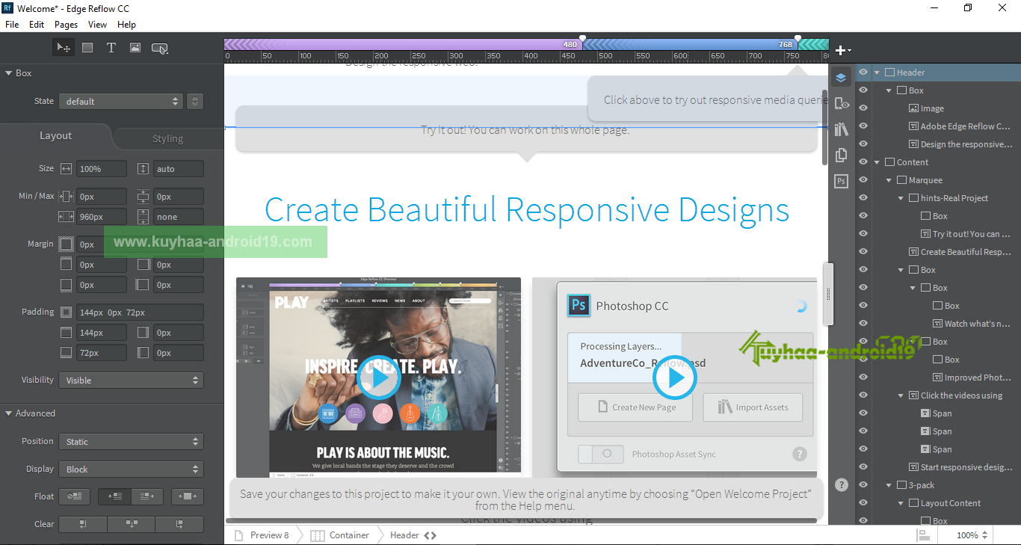Viewport: 1021px width, 545px height.
Task: Open the Pages menu
Action: point(66,25)
